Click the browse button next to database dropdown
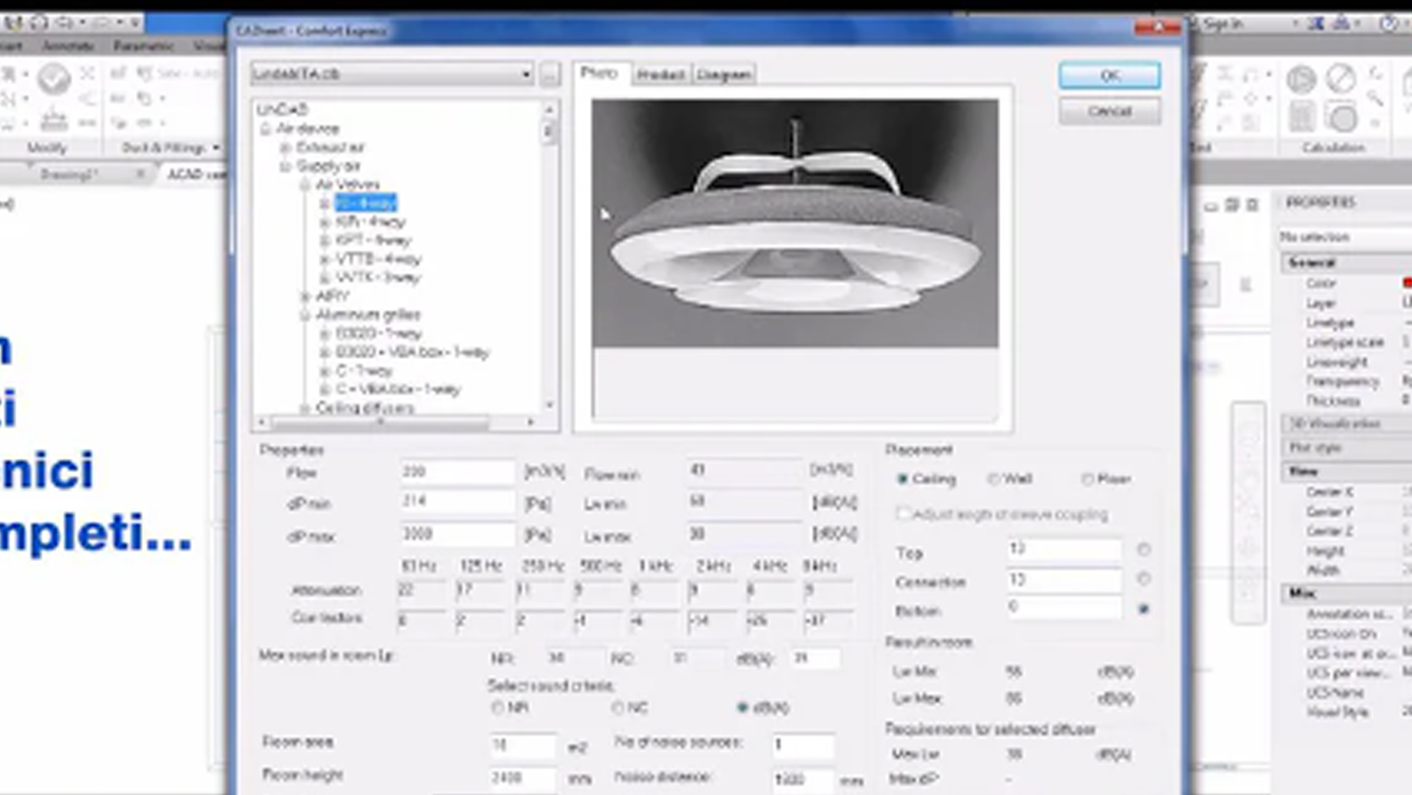 tap(550, 74)
